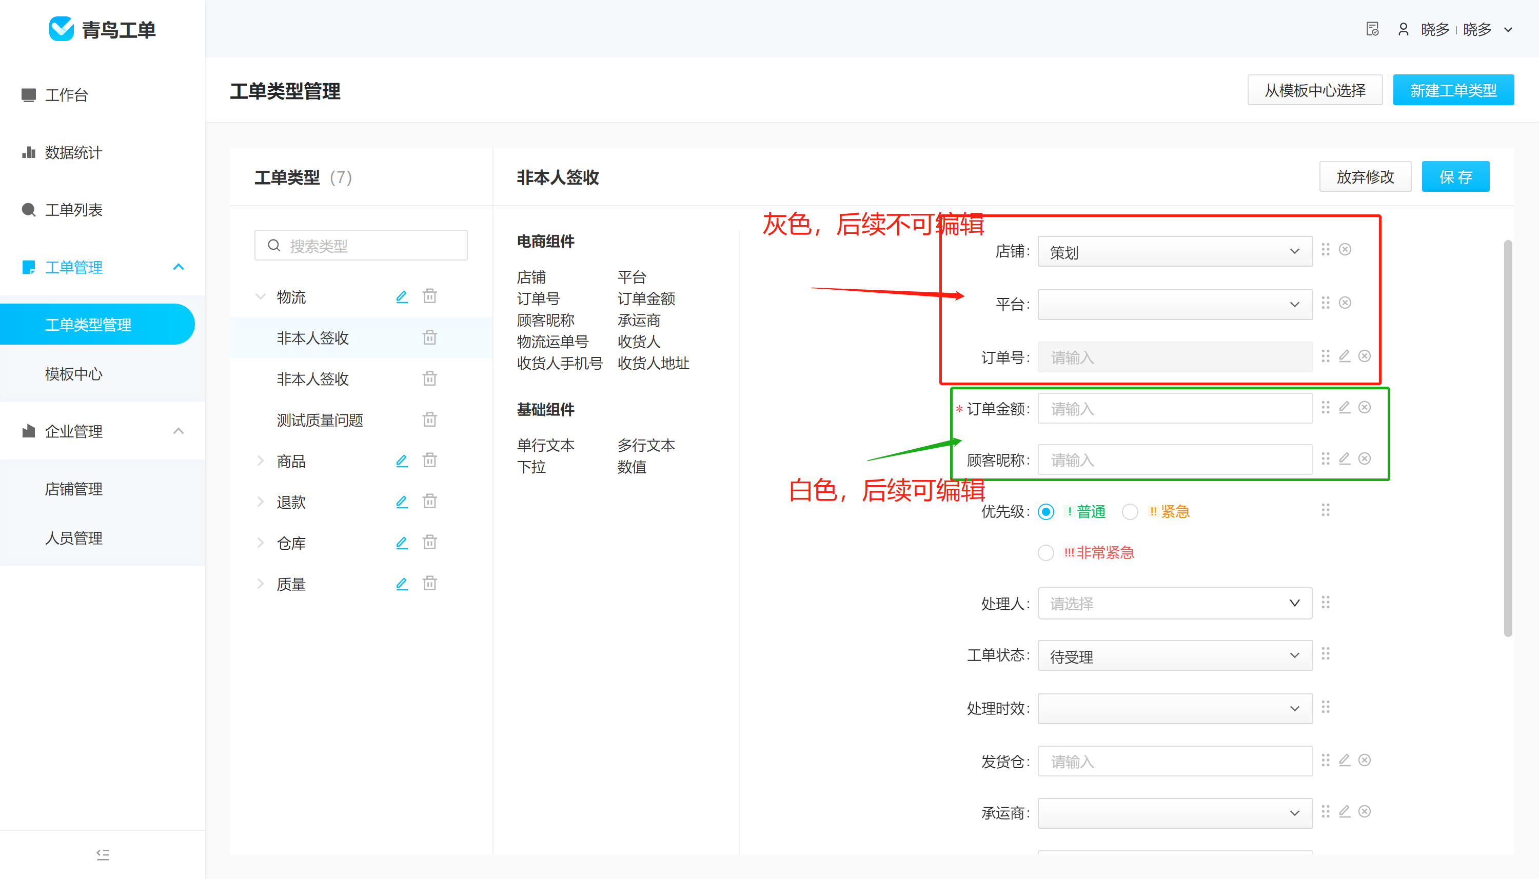This screenshot has height=879, width=1539.
Task: Edit the 订单号 field settings
Action: 1345,356
